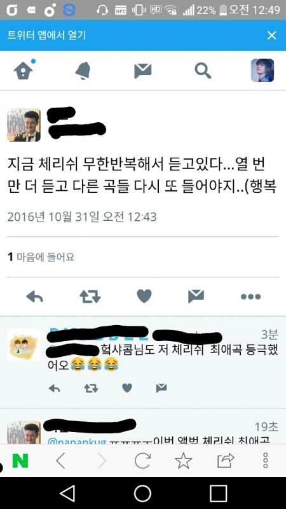Retweet the first reply
The height and width of the screenshot is (509, 286).
[x=91, y=388]
